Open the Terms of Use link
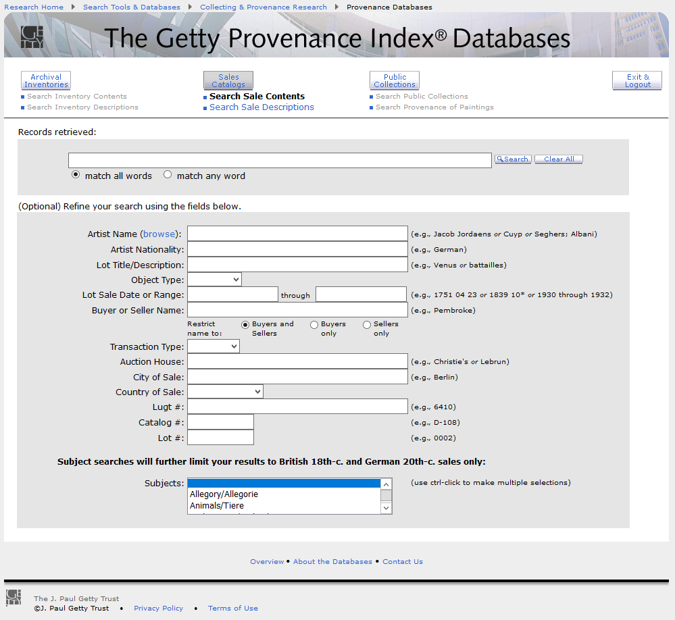Screen dimensions: 675x620 tap(233, 608)
